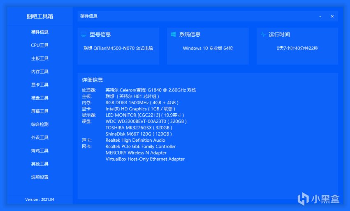
Task: Click the 系统信息 card heading
Action: click(x=190, y=35)
